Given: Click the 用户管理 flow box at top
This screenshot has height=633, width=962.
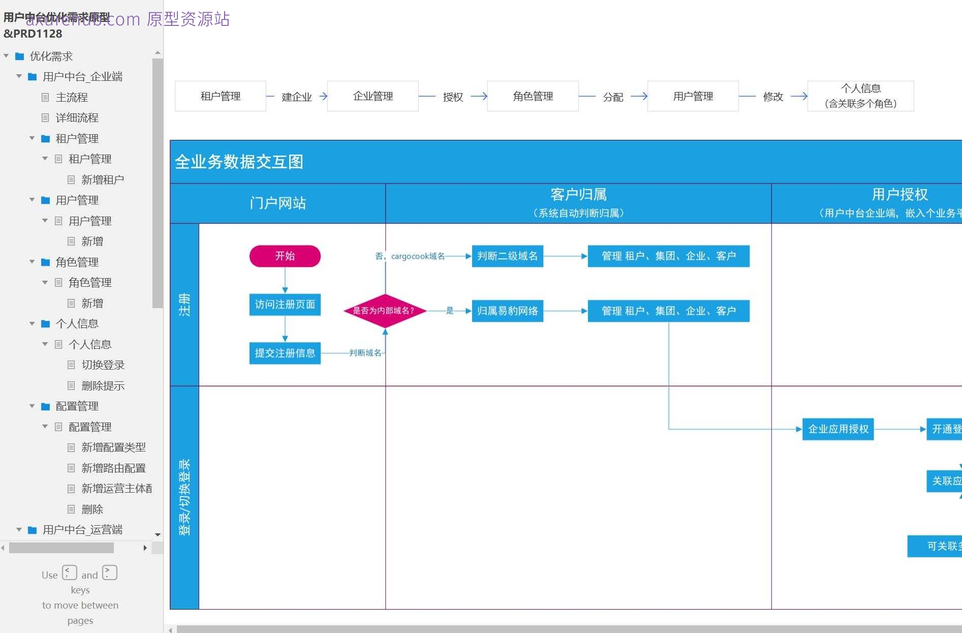Looking at the screenshot, I should click(693, 96).
